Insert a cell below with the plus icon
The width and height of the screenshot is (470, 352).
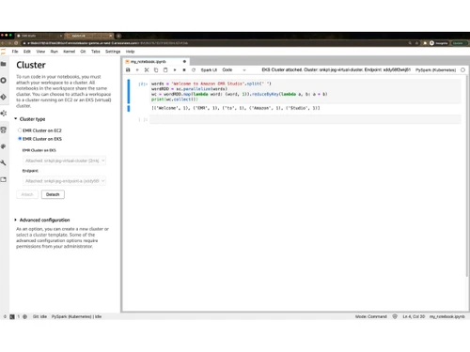coord(137,70)
